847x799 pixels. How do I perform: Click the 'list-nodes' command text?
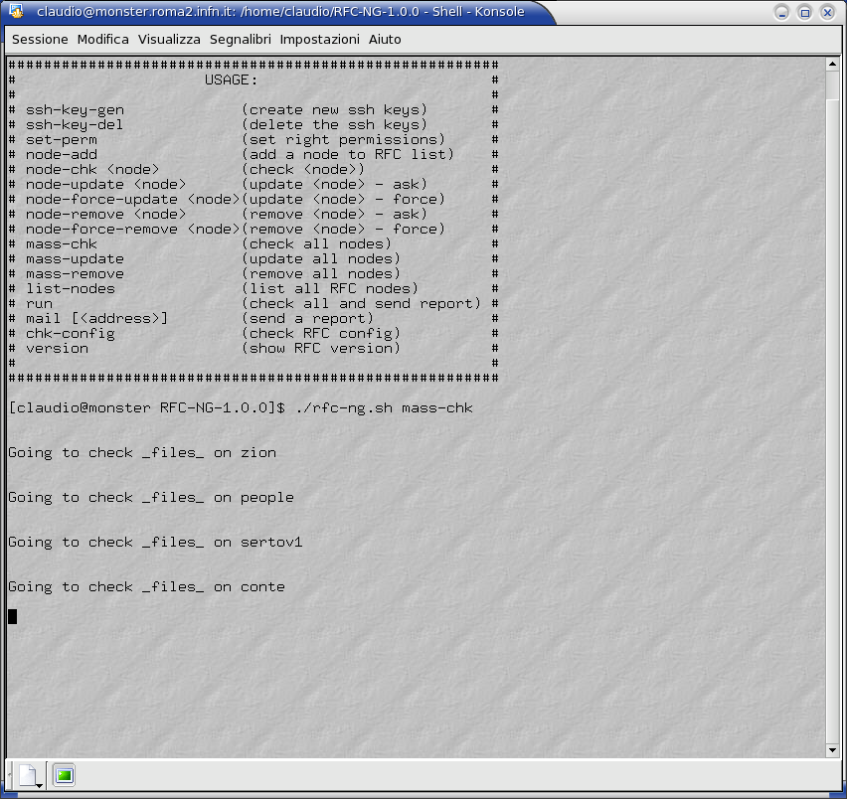(71, 289)
